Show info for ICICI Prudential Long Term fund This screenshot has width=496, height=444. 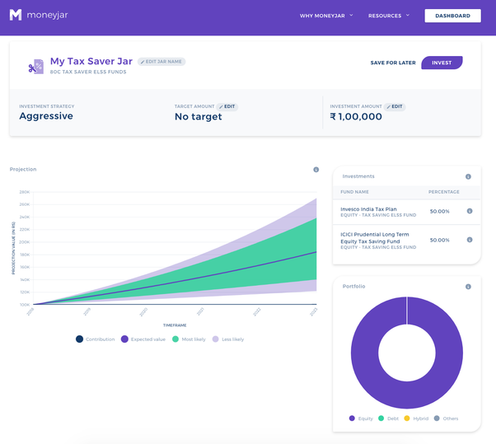pyautogui.click(x=470, y=240)
